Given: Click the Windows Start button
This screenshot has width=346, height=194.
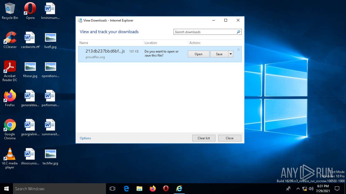Looking at the screenshot, I should click(6, 189).
